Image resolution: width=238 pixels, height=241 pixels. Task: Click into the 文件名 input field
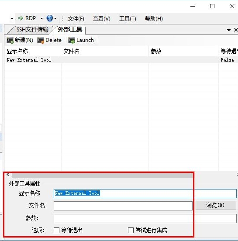pyautogui.click(x=123, y=206)
